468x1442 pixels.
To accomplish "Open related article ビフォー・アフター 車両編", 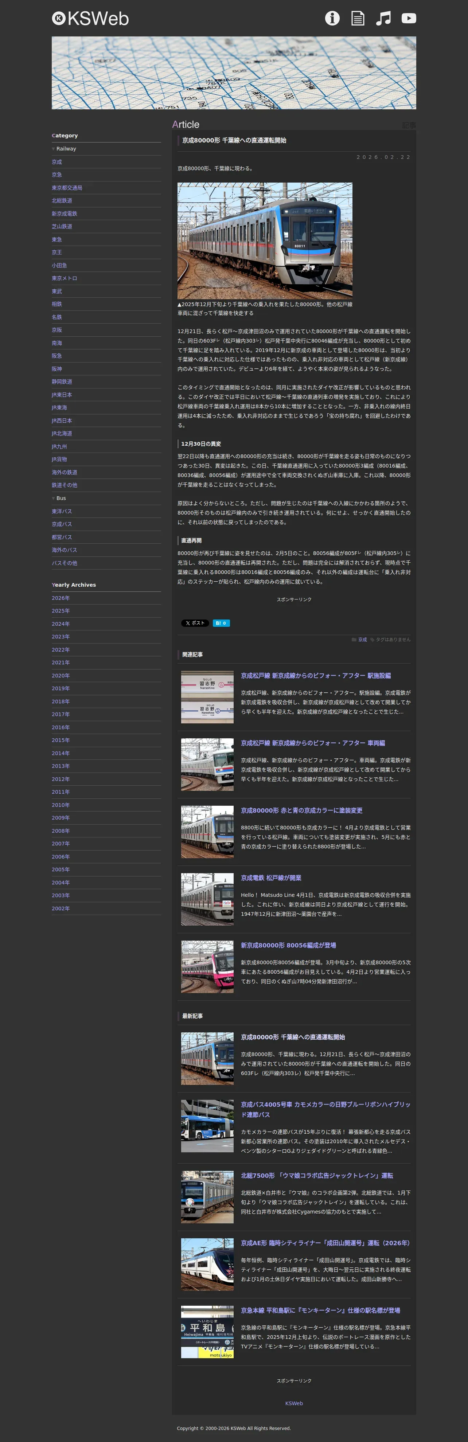I will point(313,743).
